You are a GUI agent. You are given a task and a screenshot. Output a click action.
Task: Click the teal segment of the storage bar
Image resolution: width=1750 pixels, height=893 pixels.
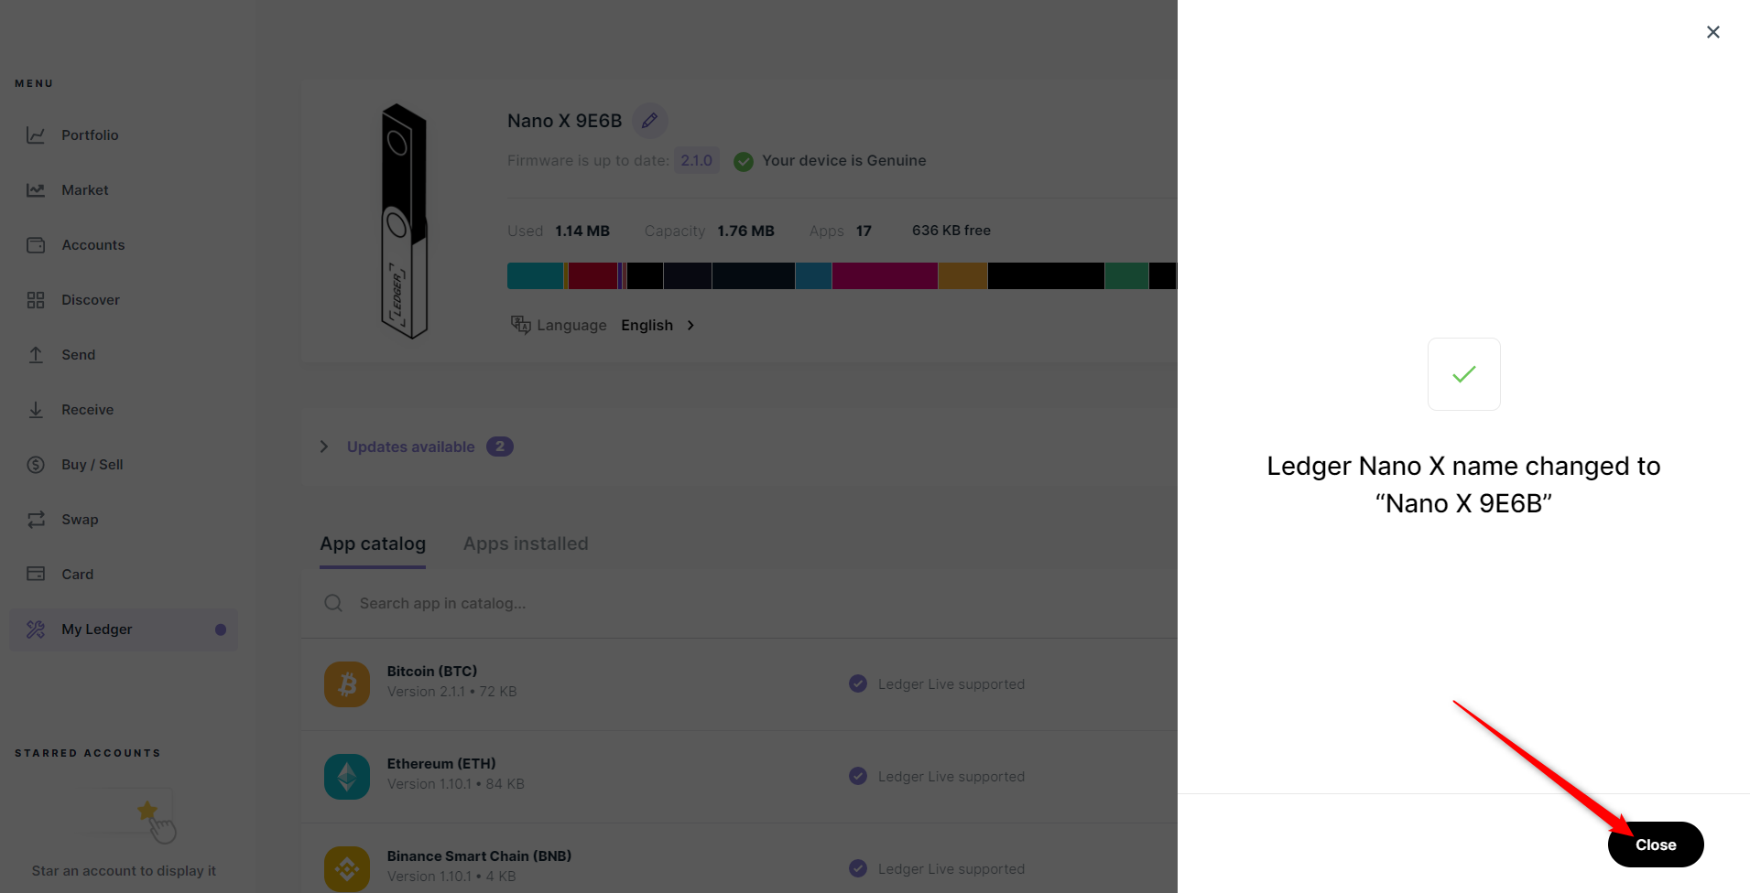[x=536, y=275]
